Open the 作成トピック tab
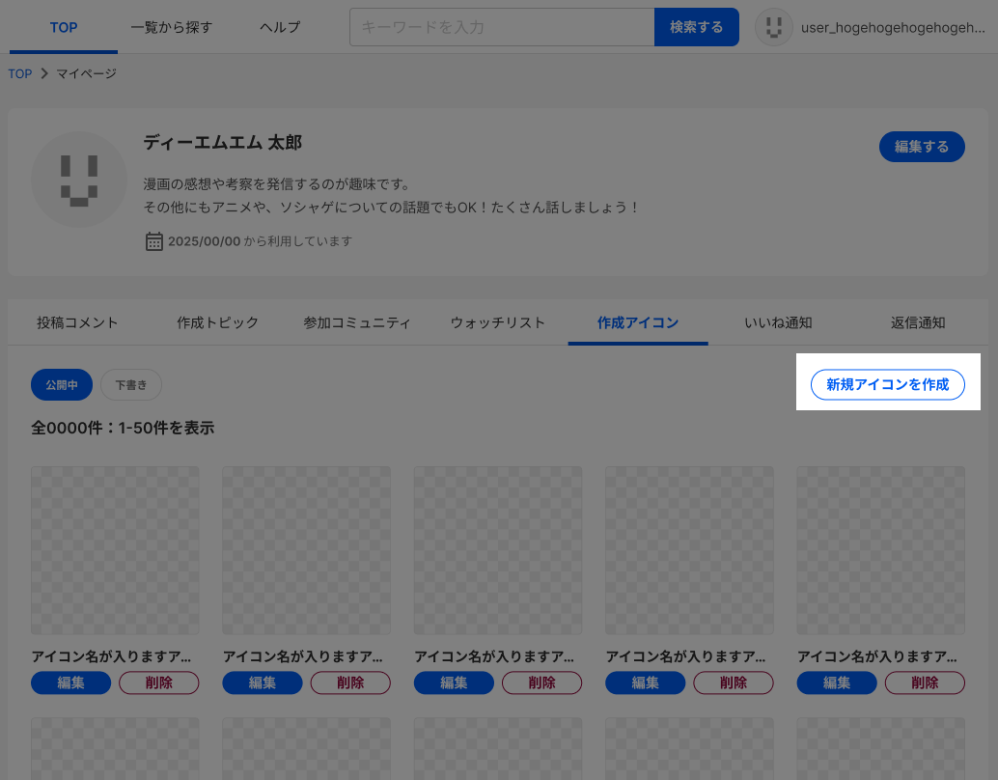This screenshot has height=780, width=998. coord(218,322)
